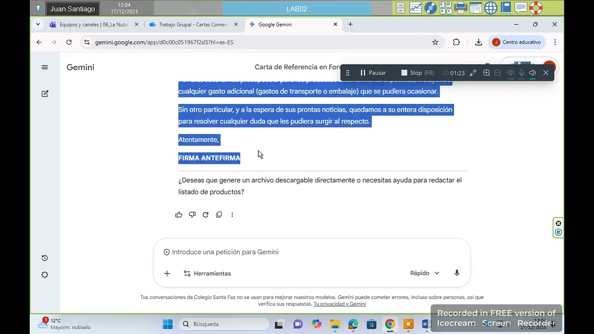This screenshot has width=594, height=334.
Task: Open Microsoft Word from the taskbar
Action: (426, 324)
